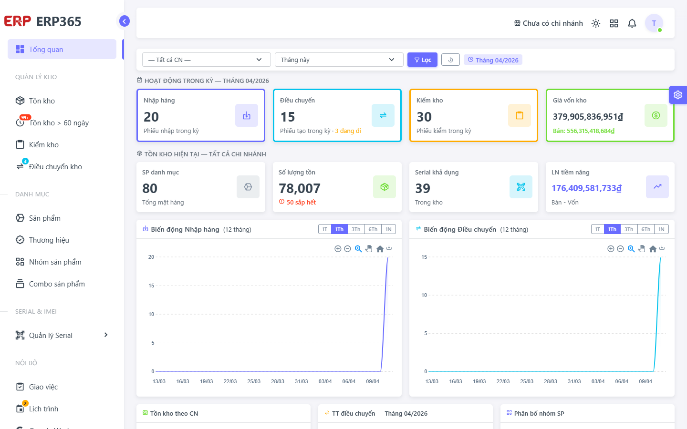Open Lịch trình menu item

[x=62, y=409]
